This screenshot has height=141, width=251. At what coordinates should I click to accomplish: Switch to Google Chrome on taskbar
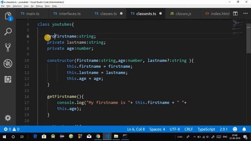click(x=98, y=136)
